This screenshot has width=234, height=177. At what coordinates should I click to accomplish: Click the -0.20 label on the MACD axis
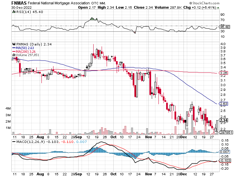click(224, 169)
